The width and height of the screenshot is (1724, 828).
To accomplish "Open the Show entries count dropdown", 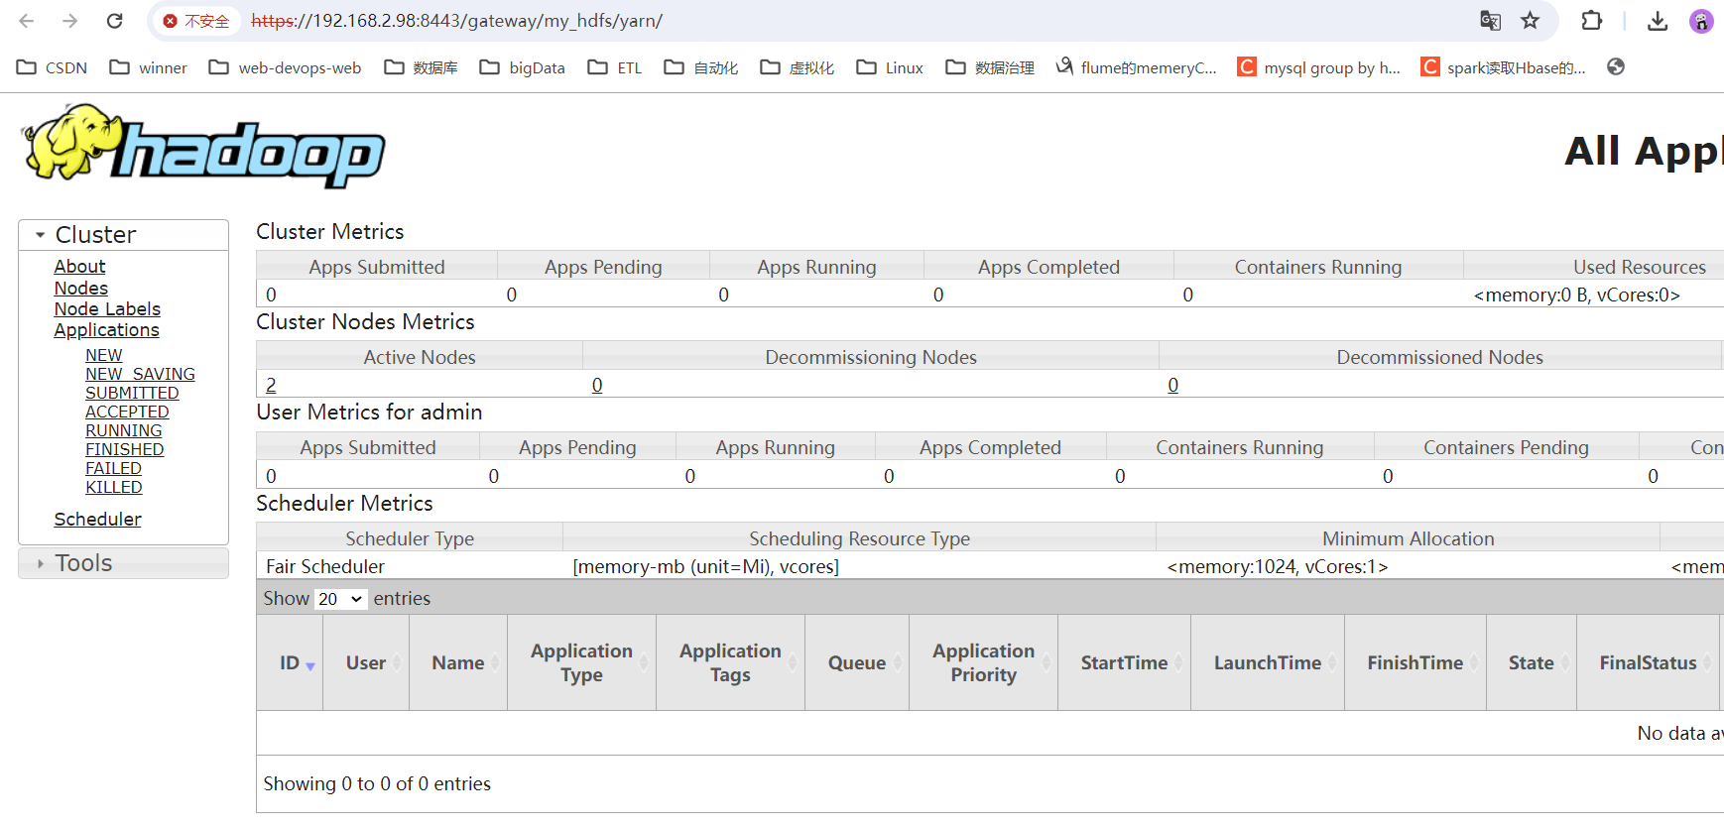I will click(x=341, y=599).
